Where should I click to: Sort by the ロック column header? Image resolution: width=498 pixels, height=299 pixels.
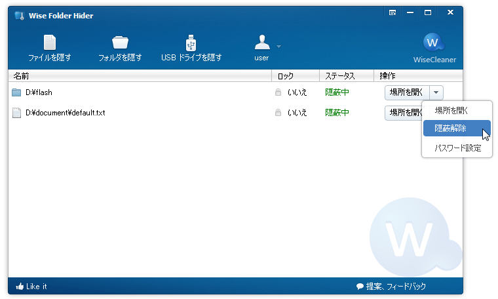tap(296, 75)
